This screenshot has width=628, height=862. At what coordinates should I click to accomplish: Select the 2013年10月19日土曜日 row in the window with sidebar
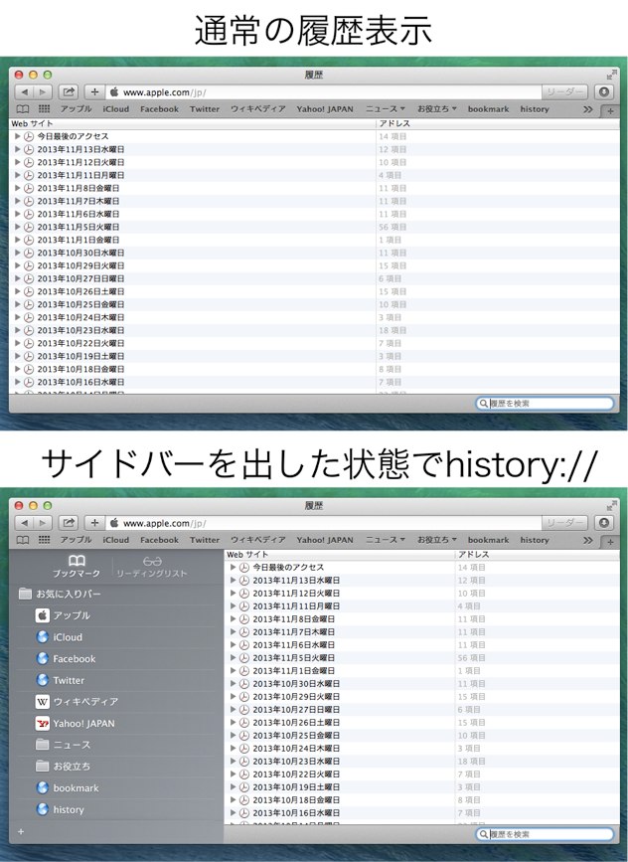coord(422,786)
